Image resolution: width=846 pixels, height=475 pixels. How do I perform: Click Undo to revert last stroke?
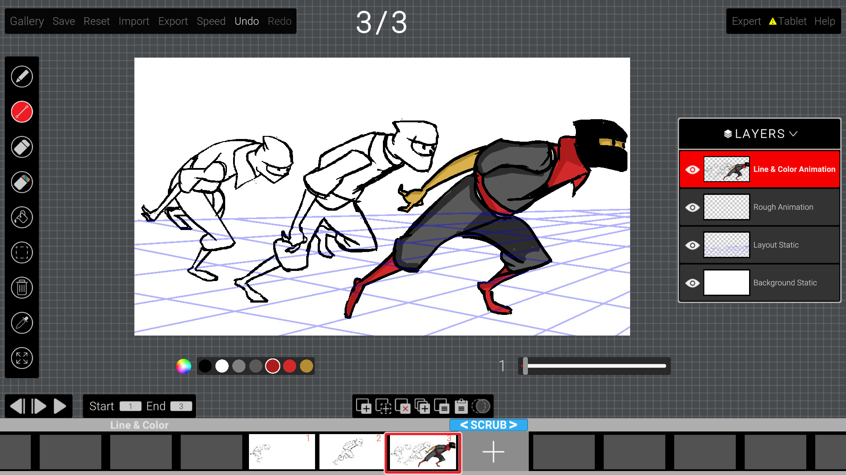[x=247, y=21]
